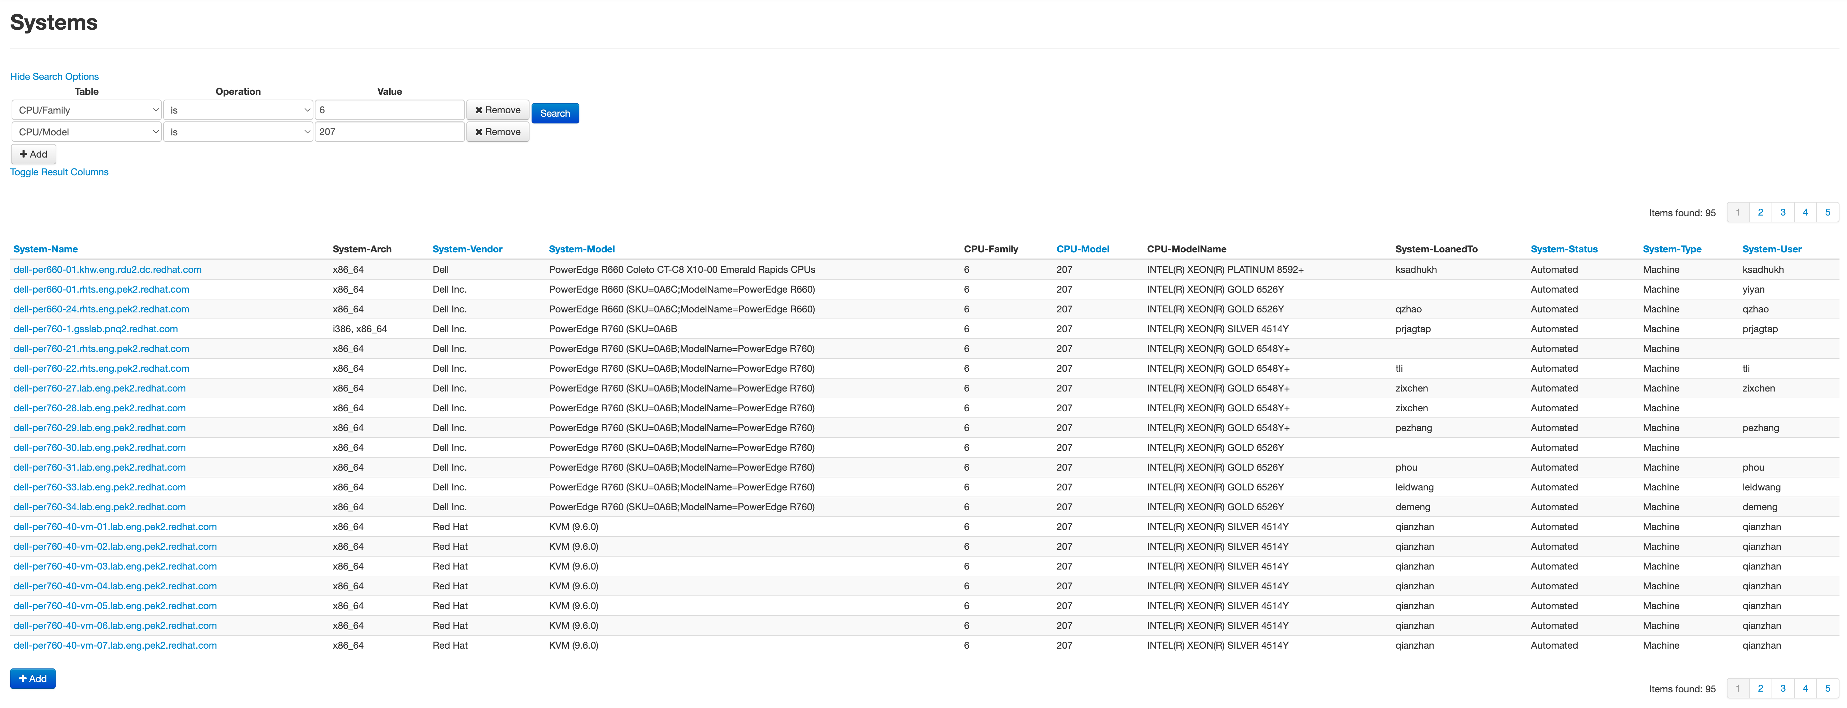The height and width of the screenshot is (708, 1847).
Task: Sort table by System-Status header
Action: pos(1563,249)
